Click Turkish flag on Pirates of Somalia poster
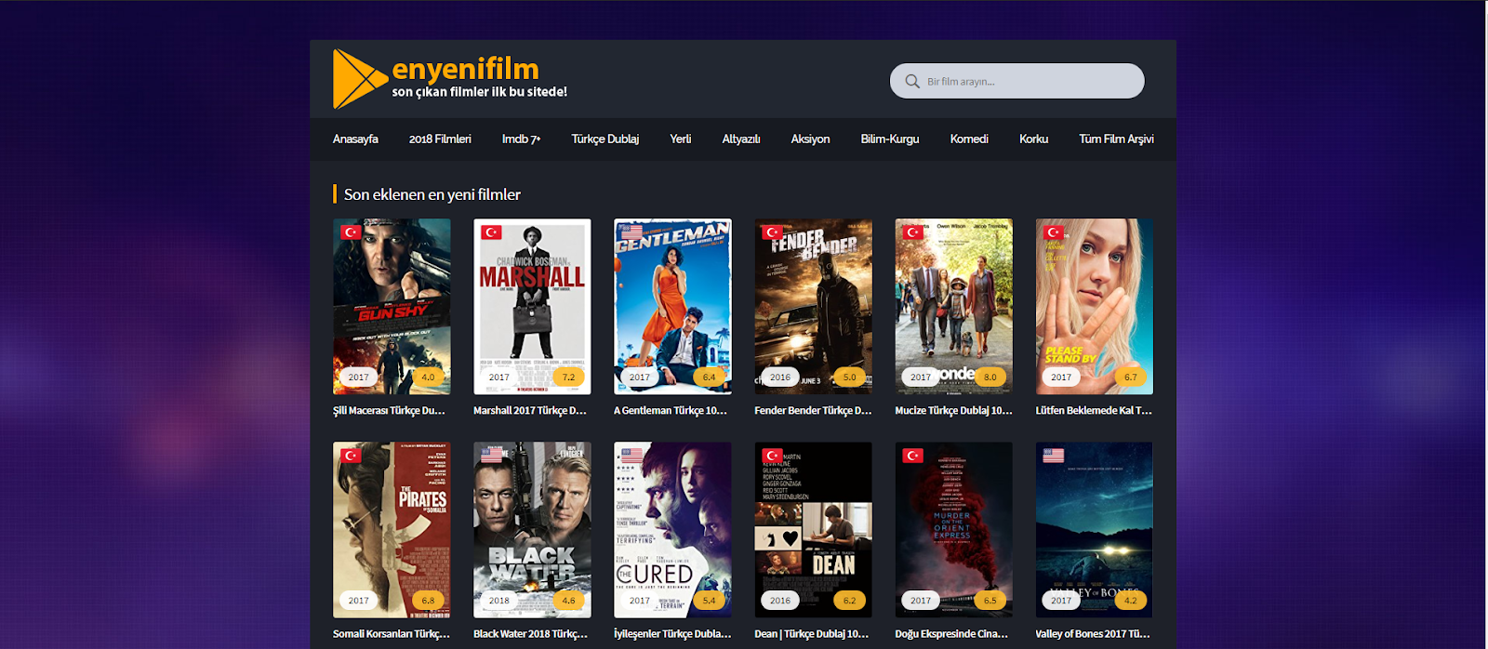1488x649 pixels. click(x=351, y=456)
